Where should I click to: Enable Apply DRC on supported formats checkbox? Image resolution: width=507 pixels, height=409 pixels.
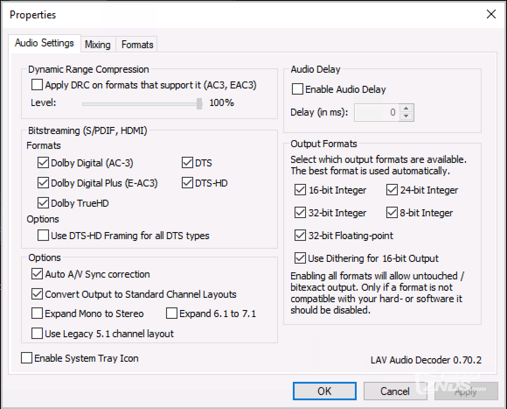click(x=38, y=85)
